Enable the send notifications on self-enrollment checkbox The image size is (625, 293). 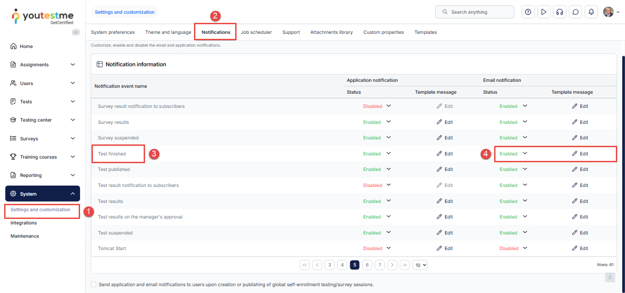pos(94,284)
